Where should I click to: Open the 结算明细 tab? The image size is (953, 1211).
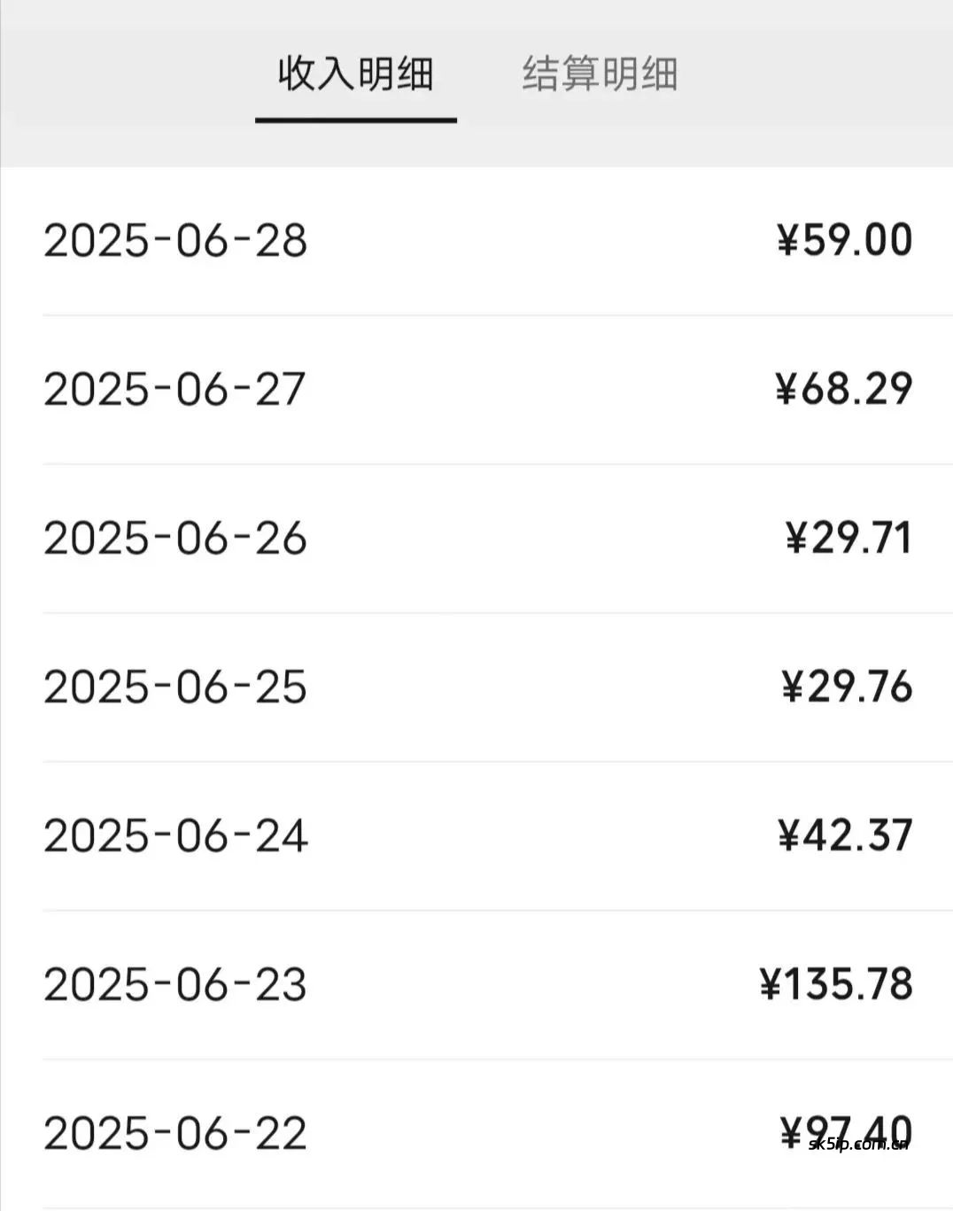pyautogui.click(x=600, y=74)
